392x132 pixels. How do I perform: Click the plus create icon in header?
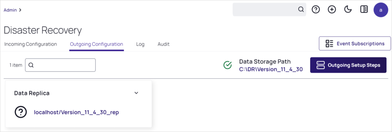pyautogui.click(x=332, y=10)
